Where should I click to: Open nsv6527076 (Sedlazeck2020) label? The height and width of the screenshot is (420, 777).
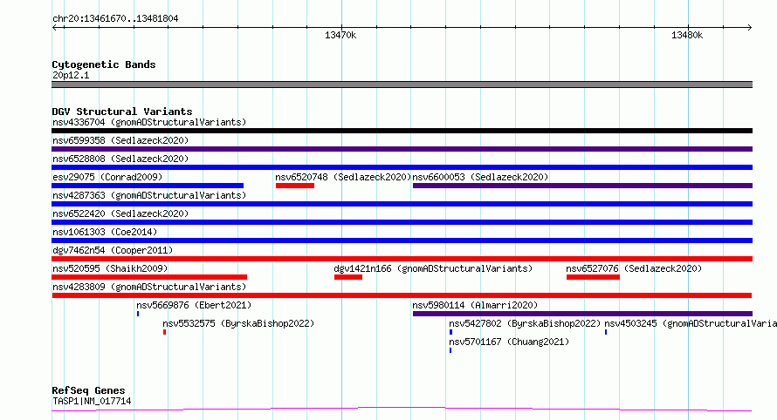[634, 268]
